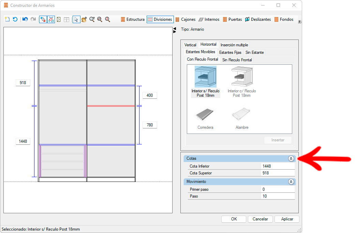355x233 pixels.
Task: Undo the last action
Action: click(25, 19)
